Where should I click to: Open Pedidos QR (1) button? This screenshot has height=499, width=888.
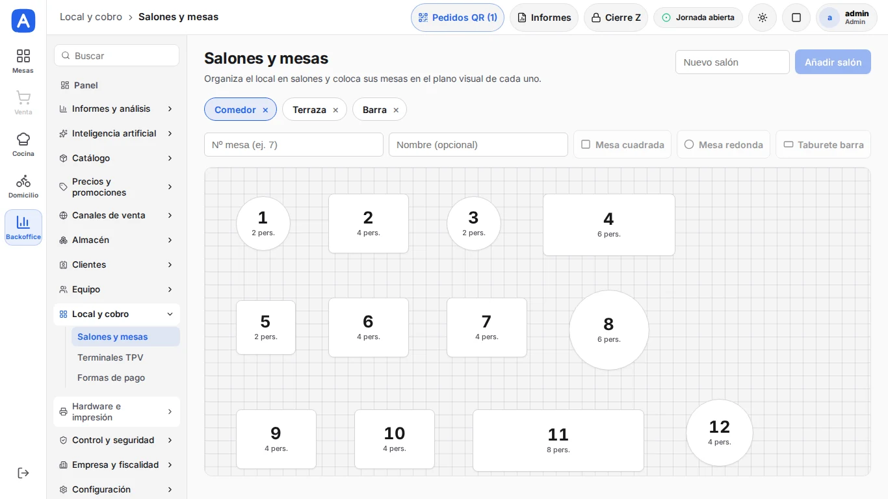[x=458, y=18]
